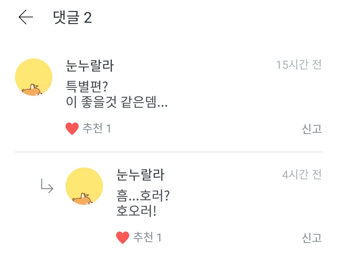Click the 4시간 전 timestamp
The height and width of the screenshot is (253, 337).
tap(302, 175)
